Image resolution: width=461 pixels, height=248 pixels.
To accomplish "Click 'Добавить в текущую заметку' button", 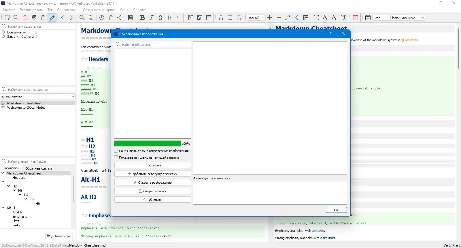I will (x=153, y=174).
